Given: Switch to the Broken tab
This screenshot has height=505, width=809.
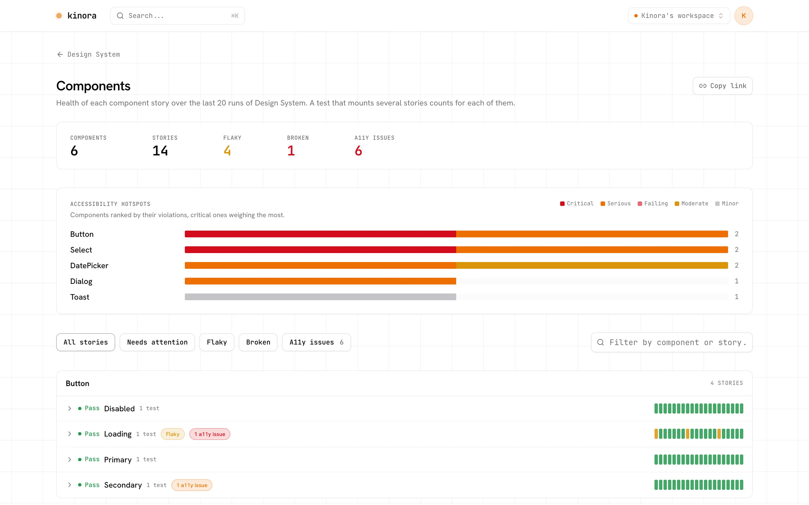Looking at the screenshot, I should click(258, 342).
